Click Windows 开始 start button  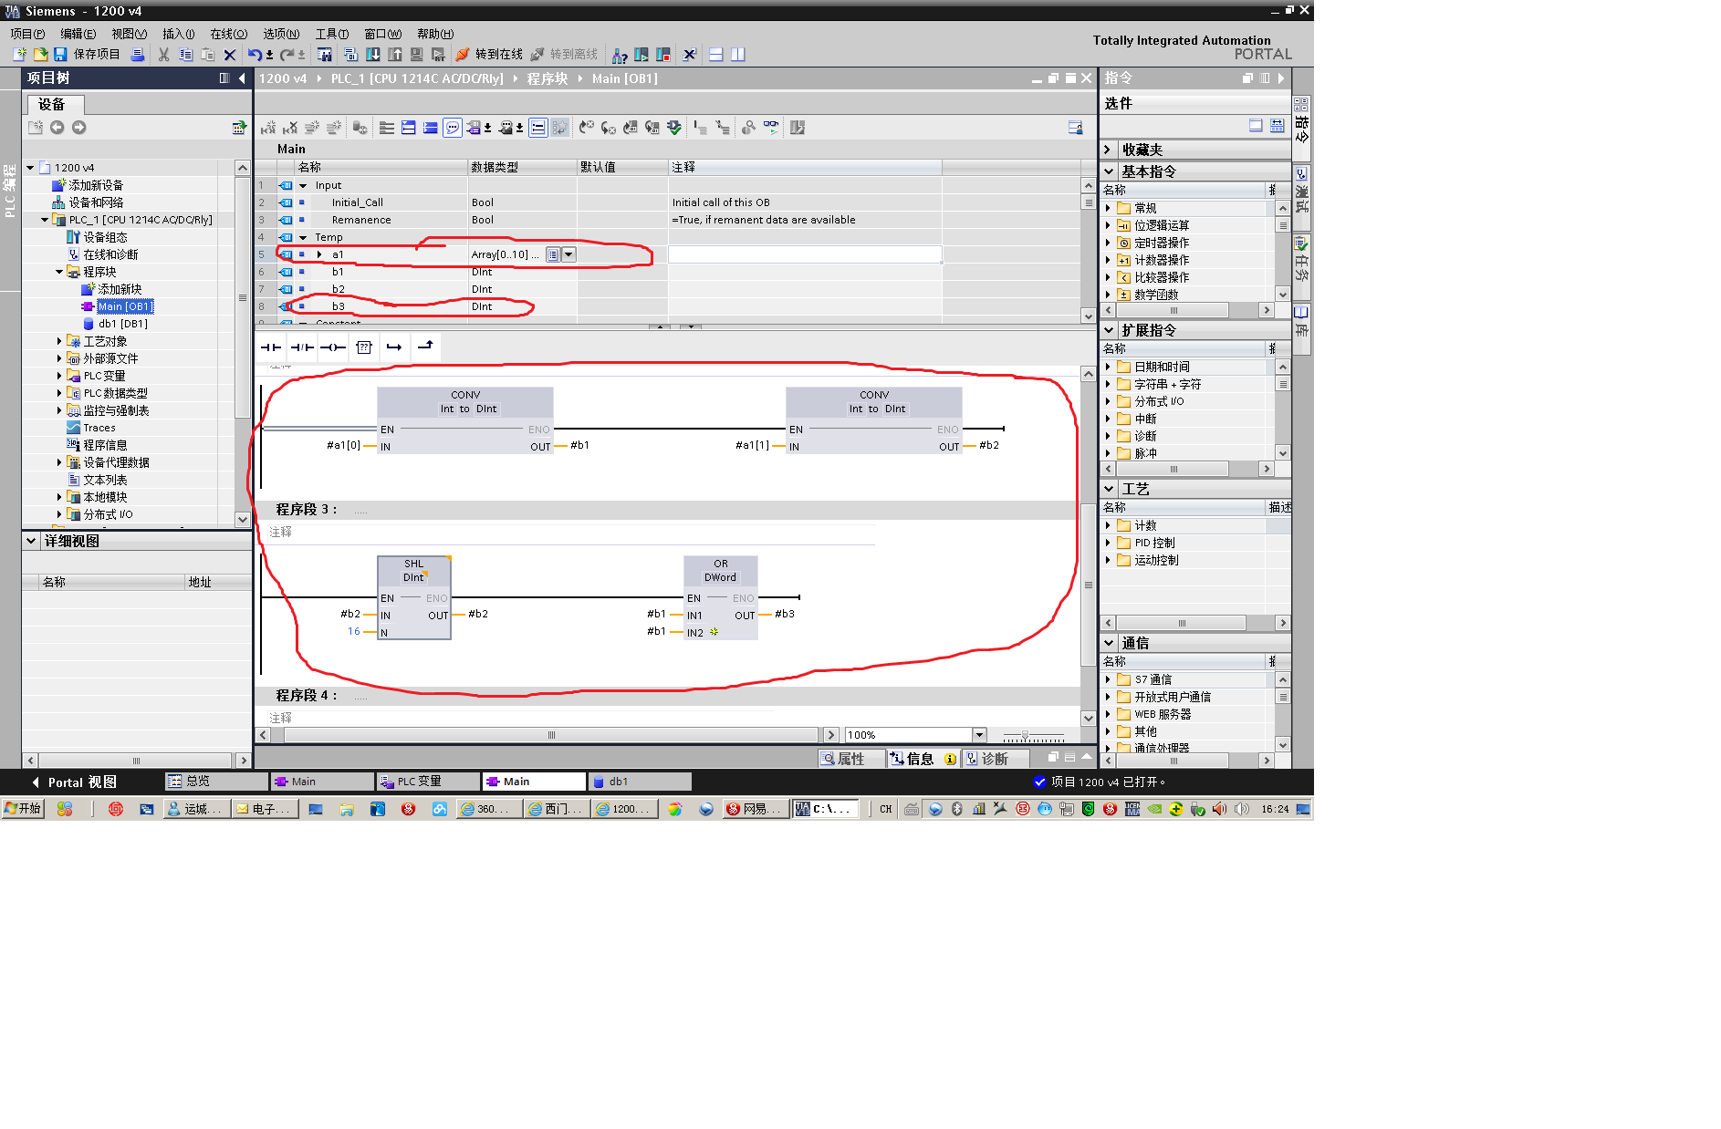(23, 809)
